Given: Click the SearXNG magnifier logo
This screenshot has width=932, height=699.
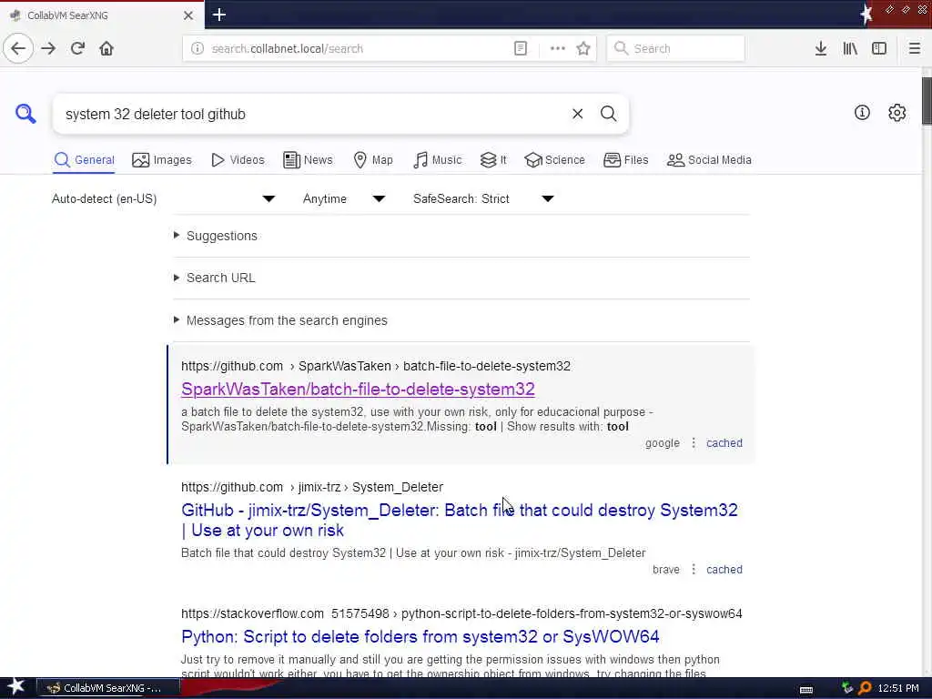Looking at the screenshot, I should 25,113.
